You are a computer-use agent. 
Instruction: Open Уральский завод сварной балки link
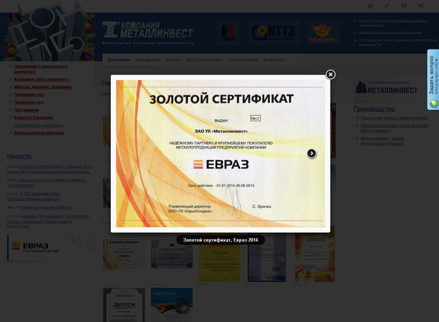click(x=394, y=118)
